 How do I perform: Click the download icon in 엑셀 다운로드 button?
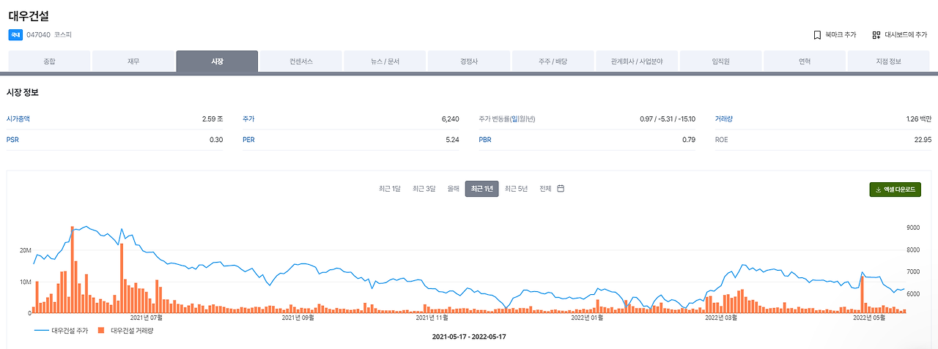point(879,189)
